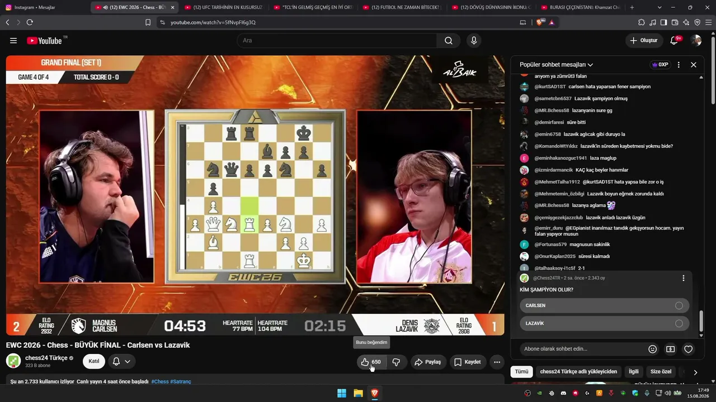
Task: Switch to the TCL'İN GELMİŞ GEÇMİŞ tab
Action: 313,7
